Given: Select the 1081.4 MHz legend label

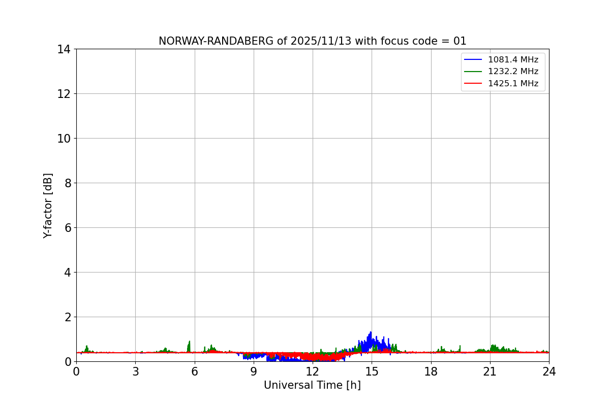Looking at the screenshot, I should click(513, 59).
